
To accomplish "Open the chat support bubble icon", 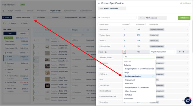I will click(188, 101).
